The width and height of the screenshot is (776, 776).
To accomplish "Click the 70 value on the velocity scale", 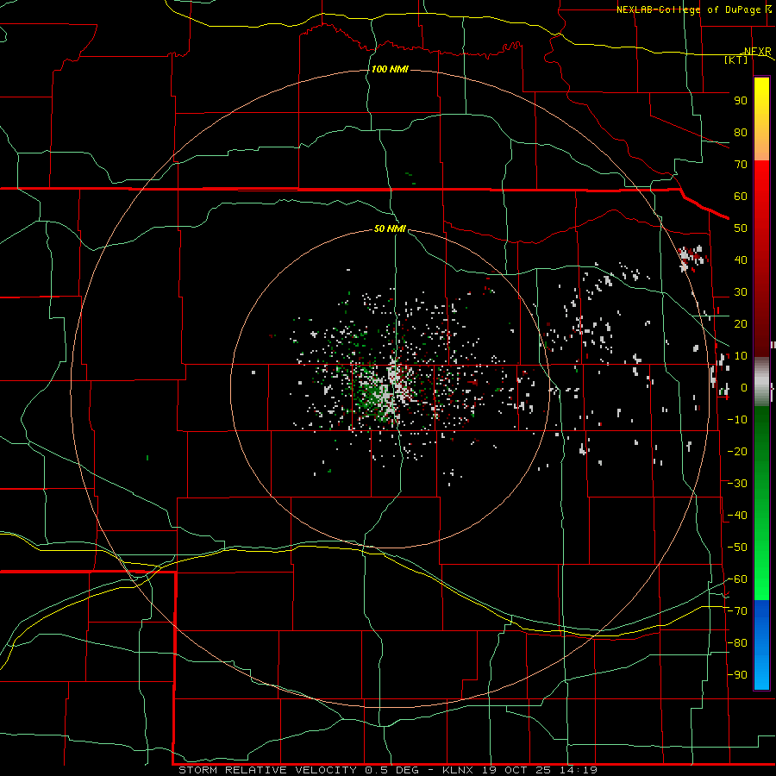I will (x=741, y=165).
